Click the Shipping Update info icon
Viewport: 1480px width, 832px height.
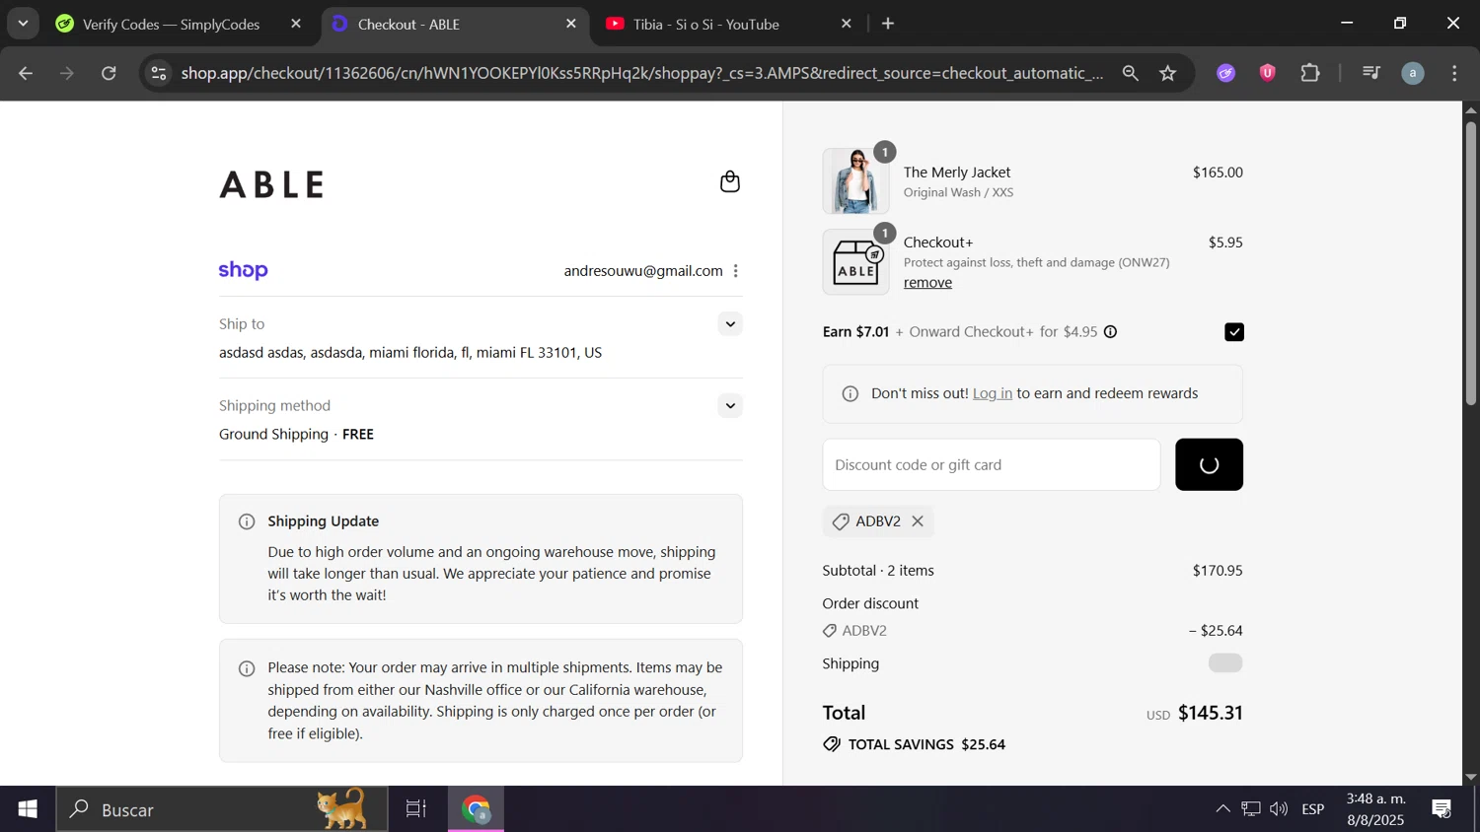coord(247,521)
